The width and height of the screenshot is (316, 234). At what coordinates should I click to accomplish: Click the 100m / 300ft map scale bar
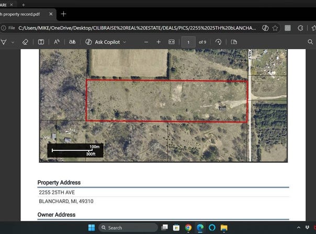coord(75,150)
